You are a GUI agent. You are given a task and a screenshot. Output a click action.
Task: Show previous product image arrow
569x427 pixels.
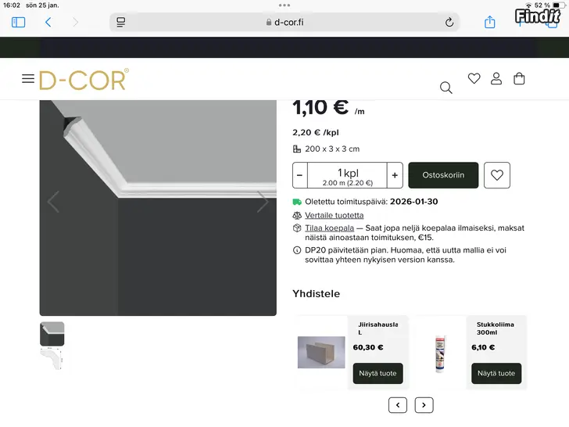click(53, 202)
